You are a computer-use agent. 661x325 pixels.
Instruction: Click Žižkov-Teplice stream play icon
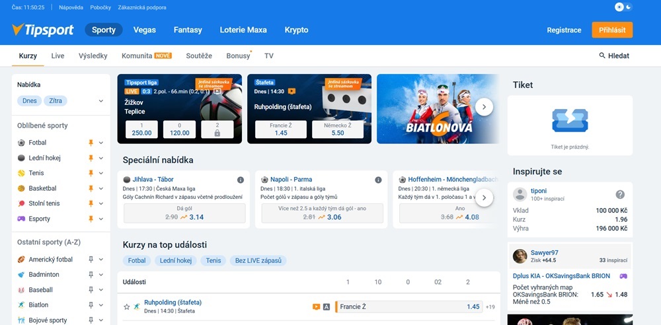pyautogui.click(x=217, y=91)
